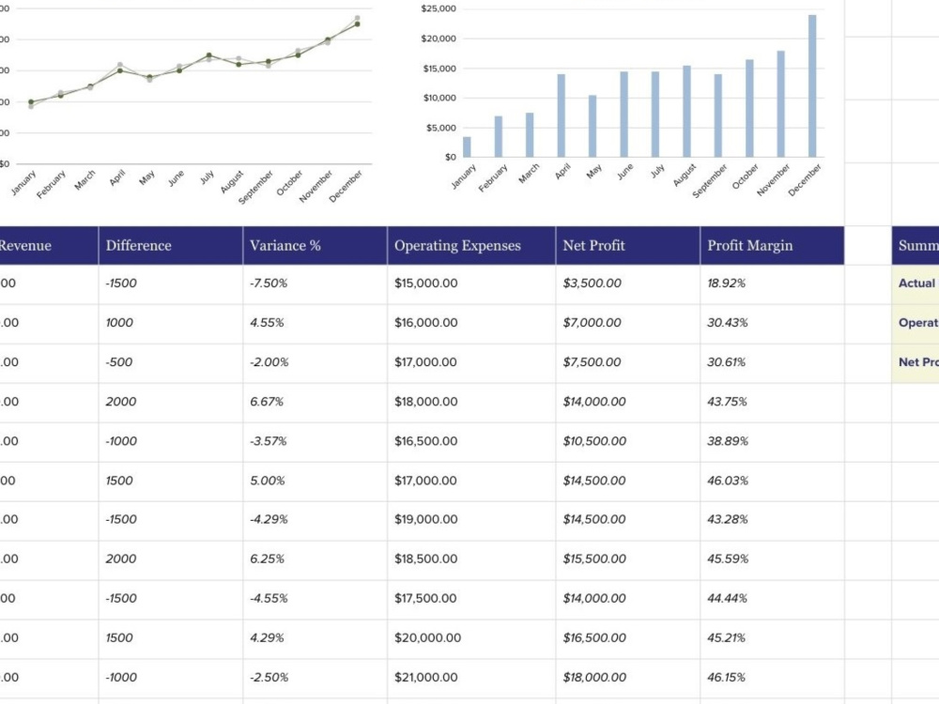Viewport: 939px width, 704px height.
Task: Click the -3.57% variance cell
Action: [x=315, y=441]
